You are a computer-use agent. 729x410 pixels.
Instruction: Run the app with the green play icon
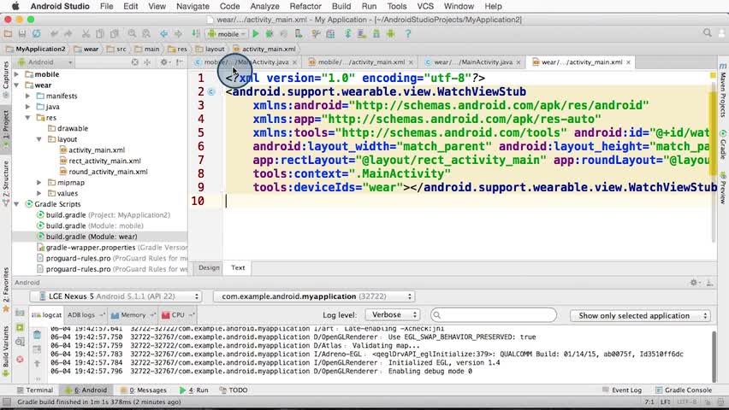[256, 34]
